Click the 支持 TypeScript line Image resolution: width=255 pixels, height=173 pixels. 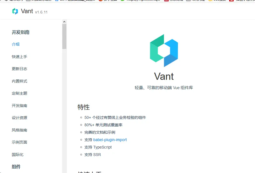point(98,147)
